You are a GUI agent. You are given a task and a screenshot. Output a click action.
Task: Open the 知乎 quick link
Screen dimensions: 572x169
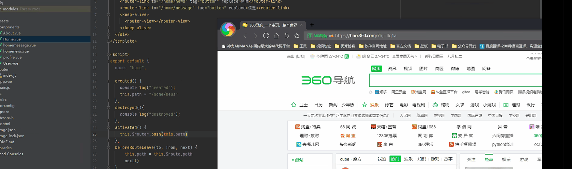[x=381, y=92]
